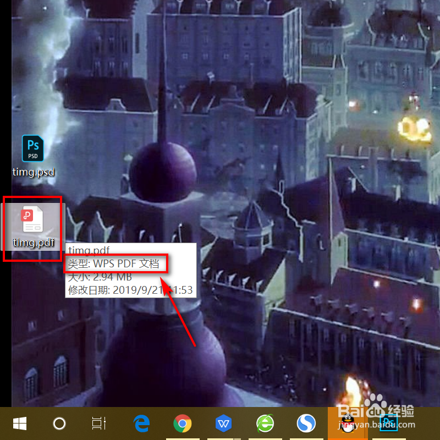Viewport: 440px width, 440px height.
Task: Switch to QQ penguin on the taskbar
Action: tap(347, 424)
